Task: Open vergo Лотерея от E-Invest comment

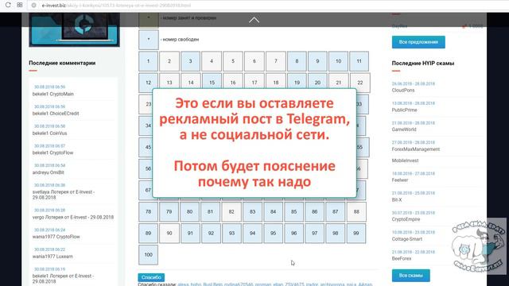Action: tap(73, 217)
